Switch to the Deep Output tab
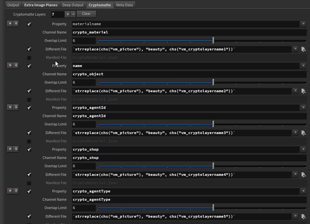The height and width of the screenshot is (224, 310). (73, 5)
